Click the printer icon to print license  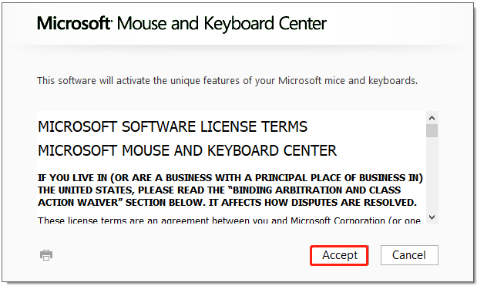(x=46, y=255)
